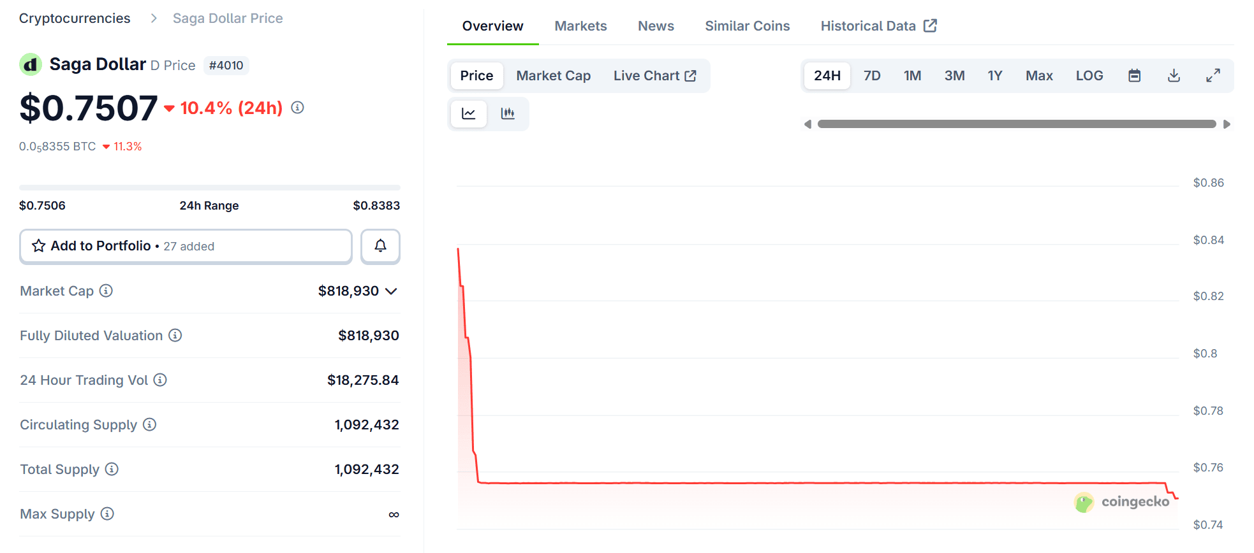Click the chart scrollbar right arrow
The image size is (1254, 553).
pyautogui.click(x=1227, y=124)
